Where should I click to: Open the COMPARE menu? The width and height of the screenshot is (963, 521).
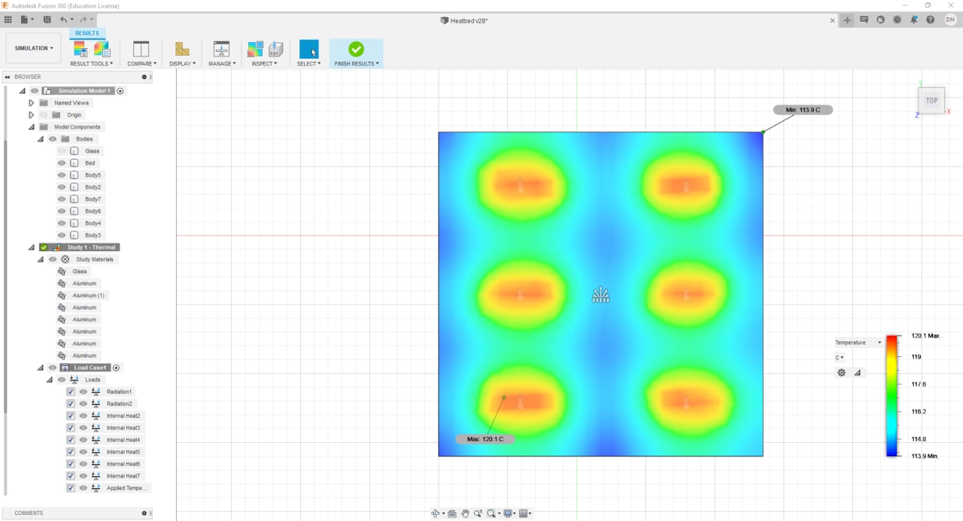click(141, 64)
